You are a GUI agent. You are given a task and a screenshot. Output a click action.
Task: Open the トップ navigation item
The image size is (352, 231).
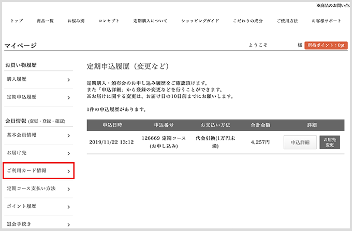(17, 21)
